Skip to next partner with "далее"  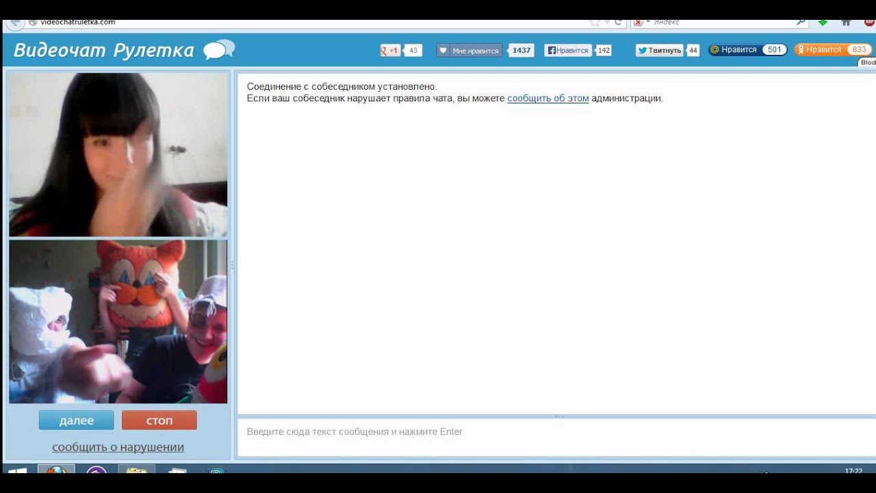[x=77, y=420]
